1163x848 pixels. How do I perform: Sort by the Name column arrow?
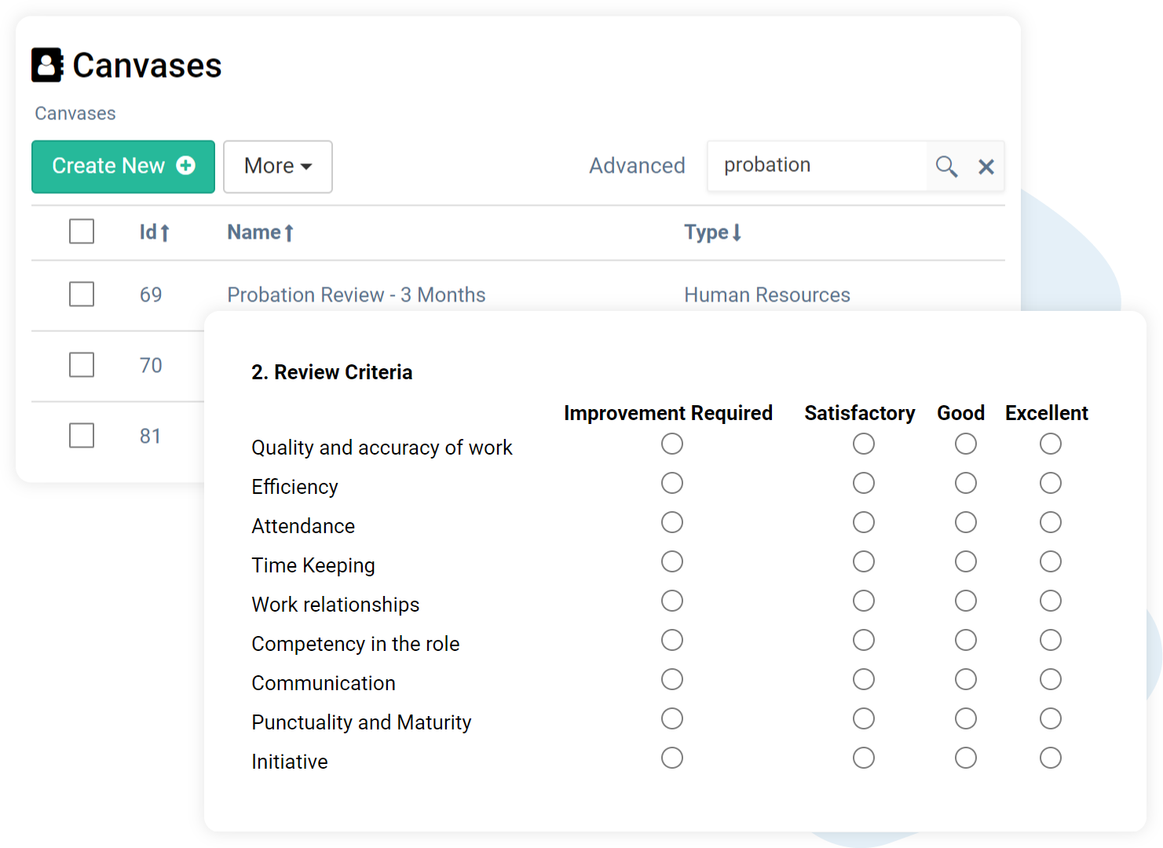(x=289, y=232)
